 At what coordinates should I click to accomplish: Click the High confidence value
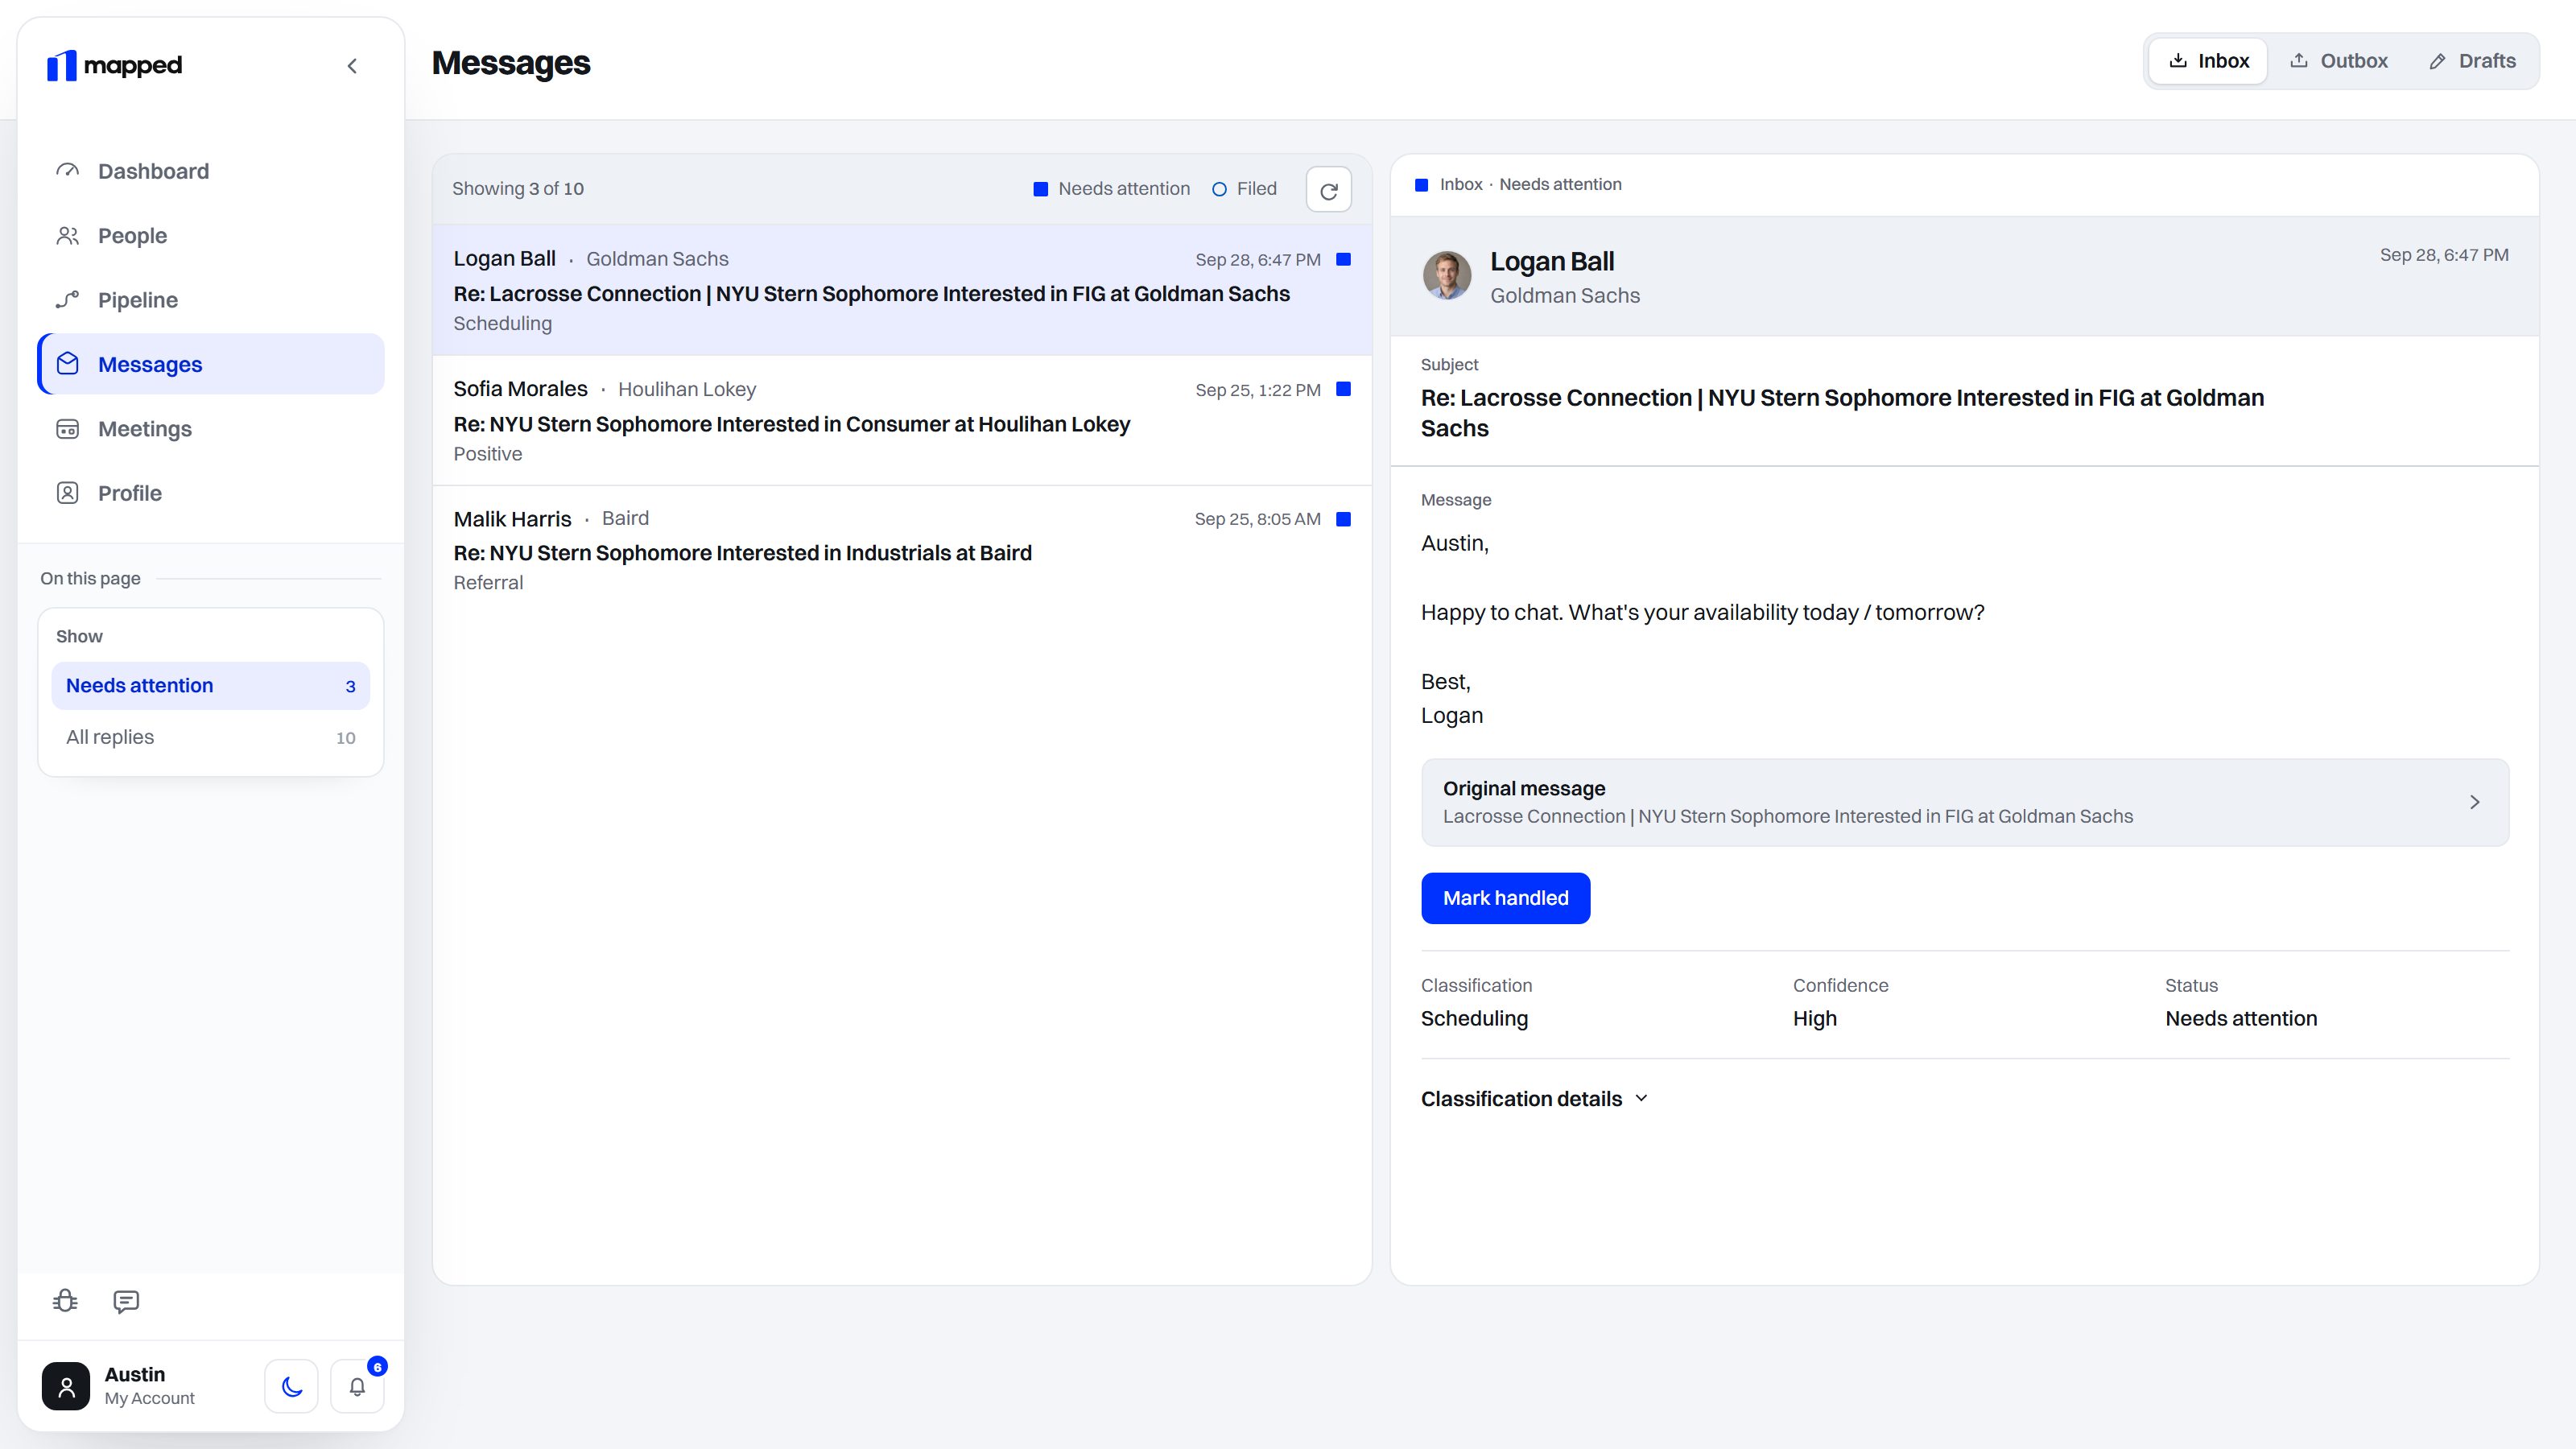point(1814,1018)
